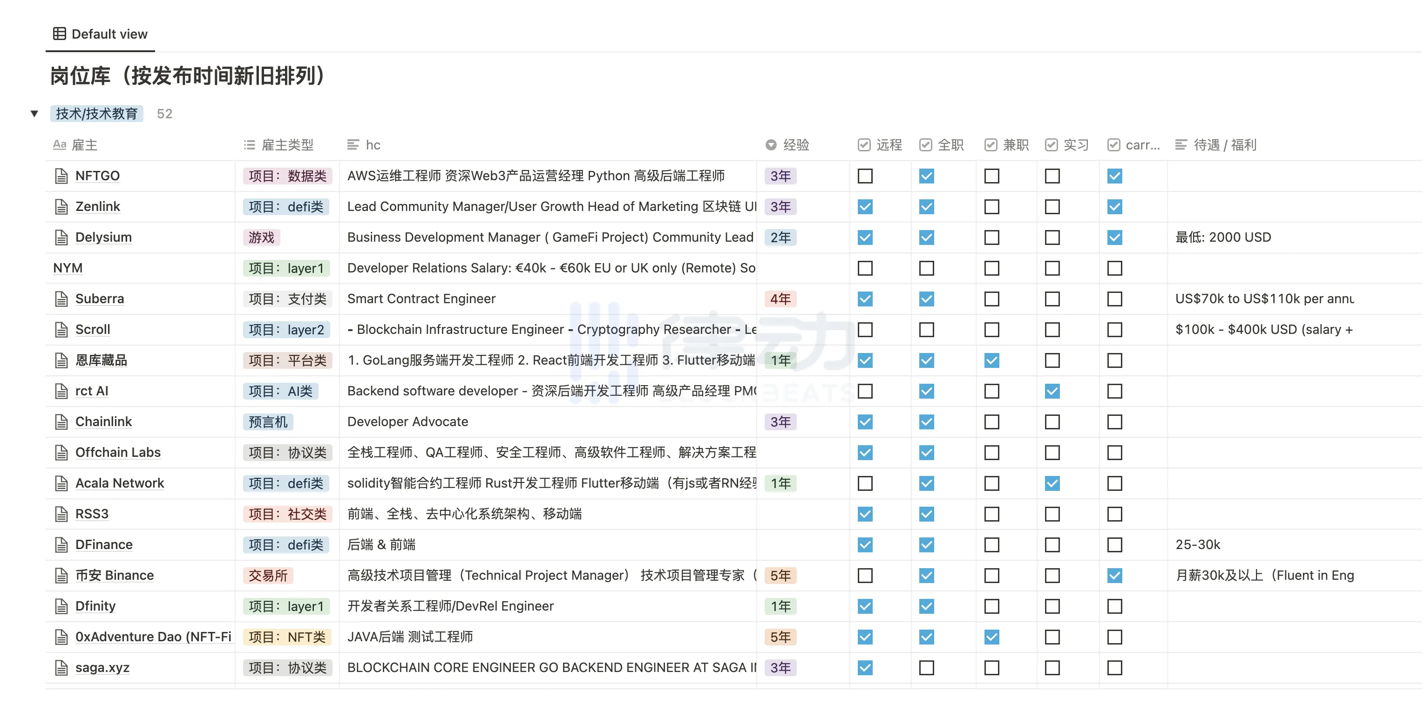Click the checkbox icon of 全职 column header

tap(925, 145)
